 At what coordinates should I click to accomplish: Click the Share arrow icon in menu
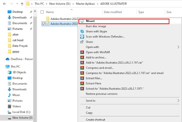click(x=82, y=42)
